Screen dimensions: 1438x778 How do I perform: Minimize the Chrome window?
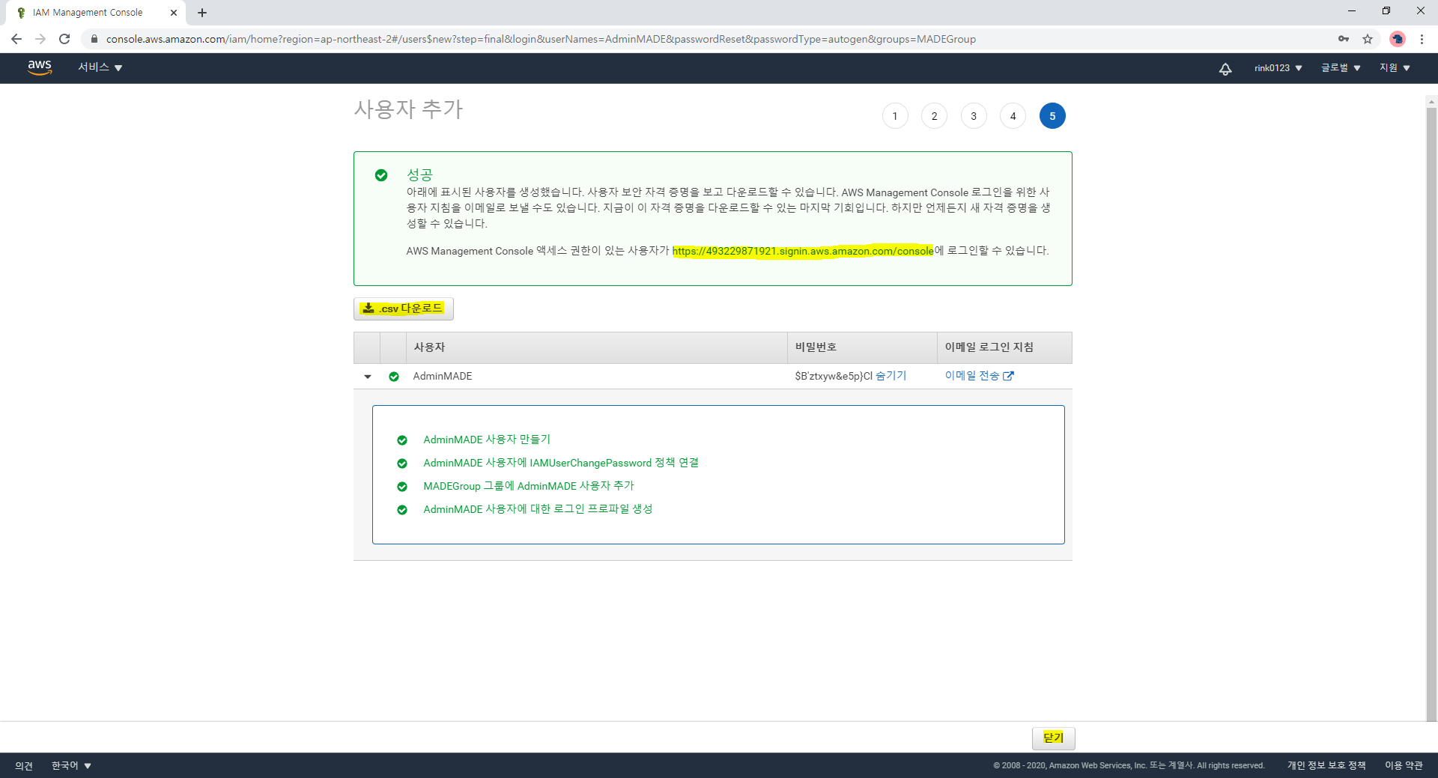(x=1352, y=11)
